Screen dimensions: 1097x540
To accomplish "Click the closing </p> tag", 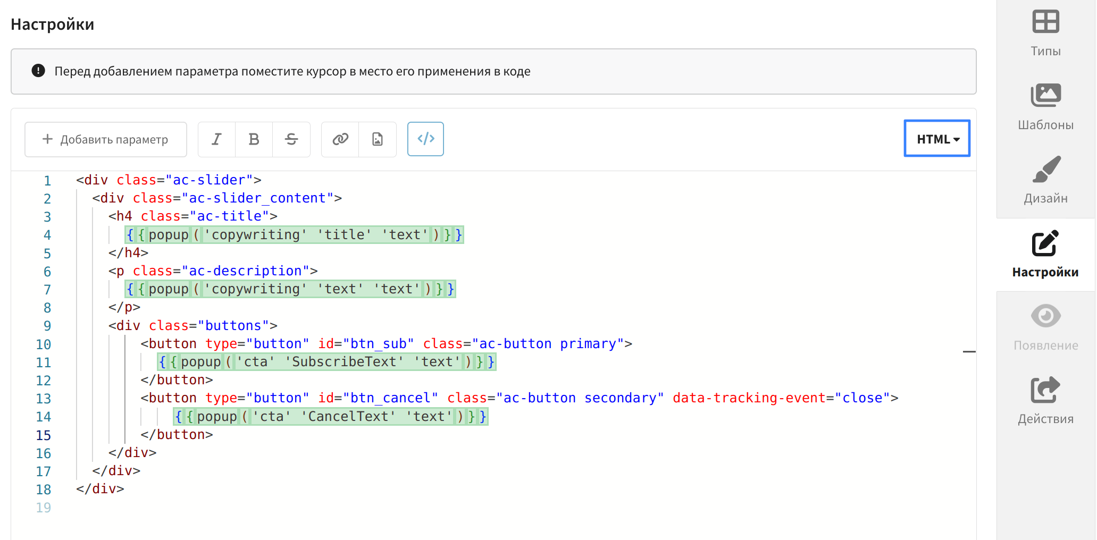I will 124,307.
